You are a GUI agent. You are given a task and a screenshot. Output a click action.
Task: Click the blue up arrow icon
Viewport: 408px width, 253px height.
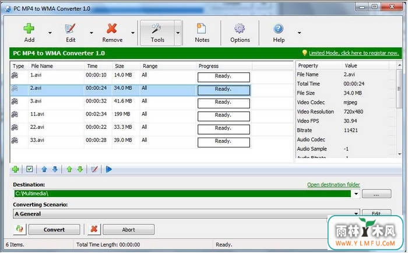pos(44,170)
